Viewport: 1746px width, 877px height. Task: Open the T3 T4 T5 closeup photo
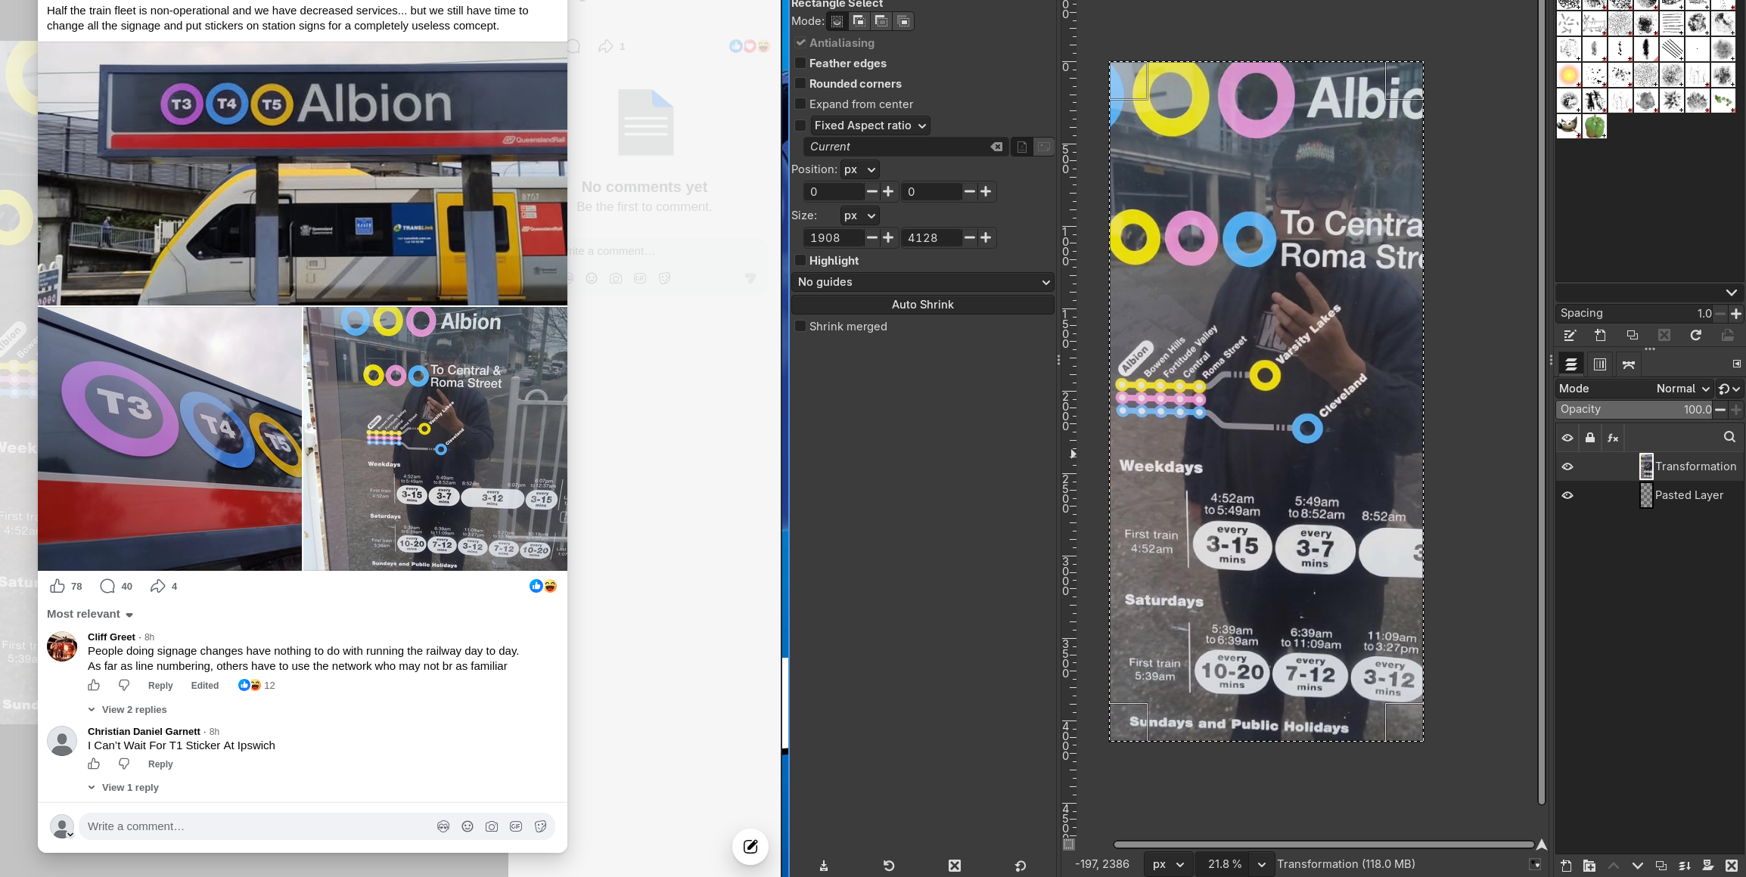point(170,438)
